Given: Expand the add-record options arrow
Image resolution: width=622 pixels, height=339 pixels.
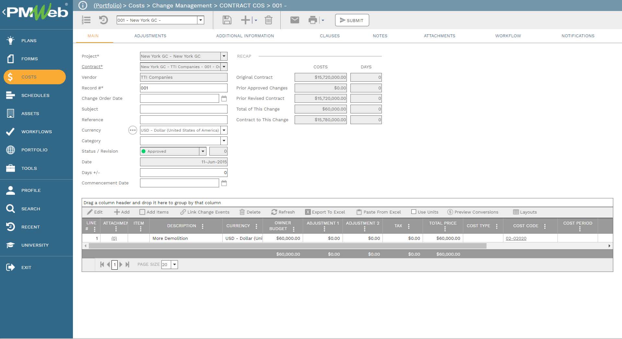Looking at the screenshot, I should (x=256, y=20).
